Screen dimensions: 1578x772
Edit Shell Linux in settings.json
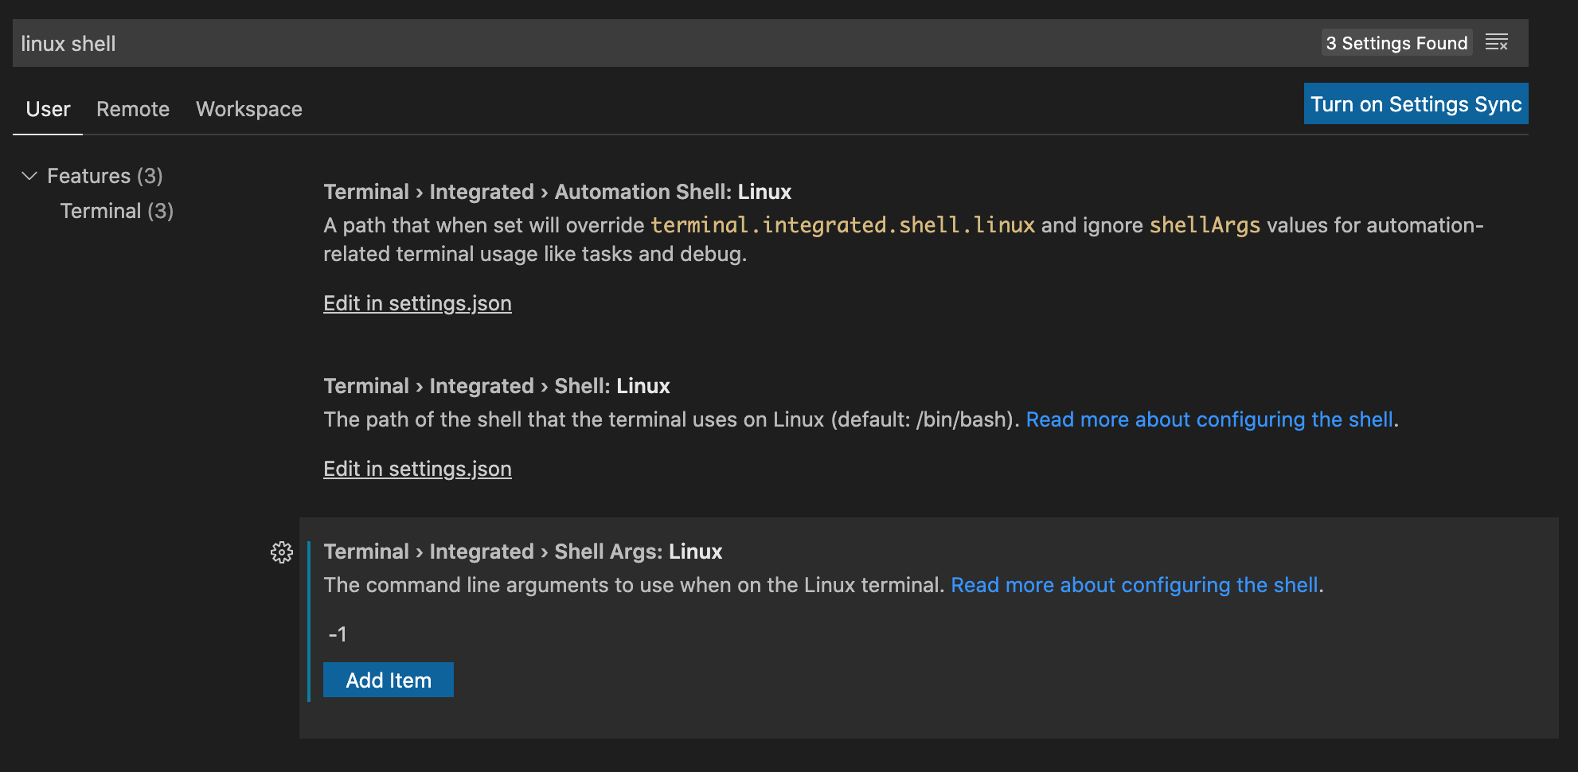point(417,469)
